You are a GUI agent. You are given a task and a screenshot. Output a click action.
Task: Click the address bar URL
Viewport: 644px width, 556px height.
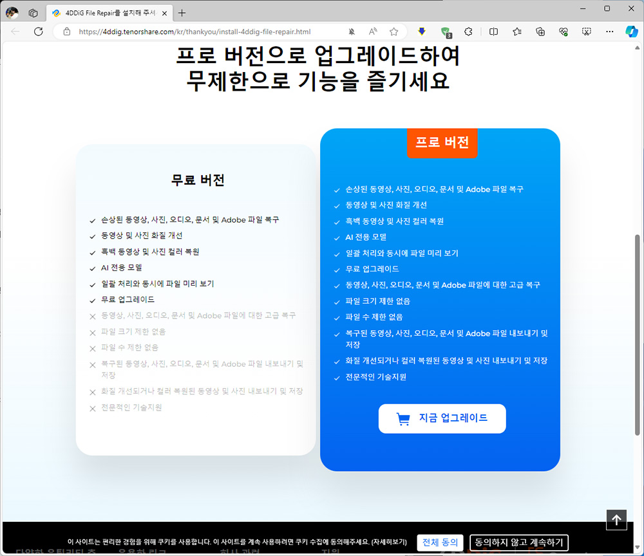pos(194,32)
